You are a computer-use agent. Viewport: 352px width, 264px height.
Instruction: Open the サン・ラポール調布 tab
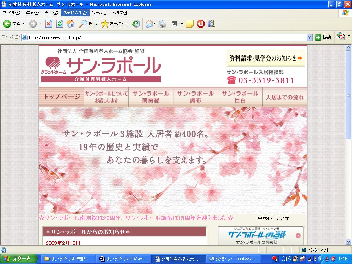(x=195, y=97)
